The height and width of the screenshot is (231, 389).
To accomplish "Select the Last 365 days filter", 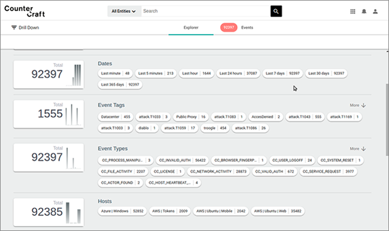I will coord(120,85).
